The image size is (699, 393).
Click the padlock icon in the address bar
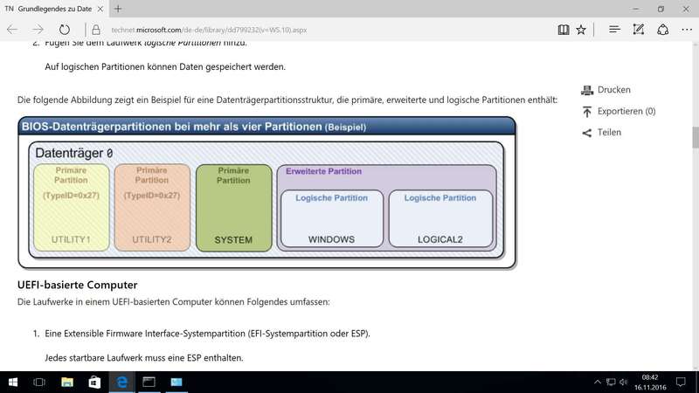(x=96, y=30)
